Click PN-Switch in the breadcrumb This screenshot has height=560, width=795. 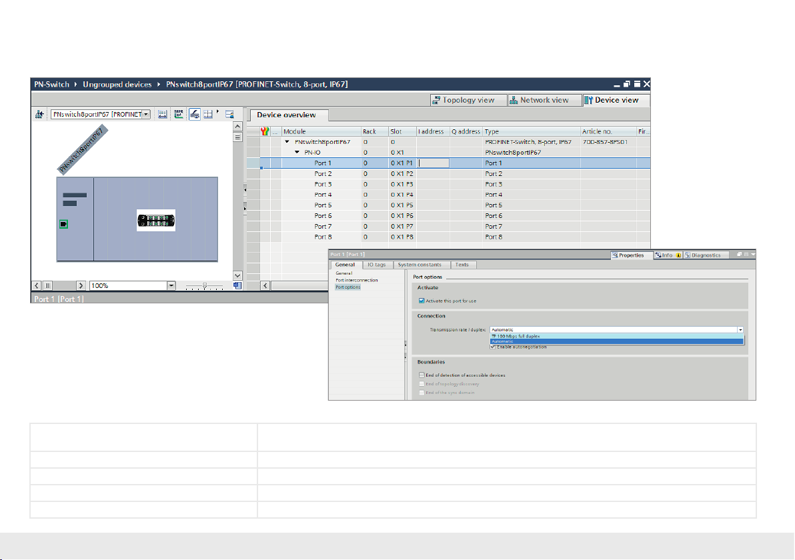52,85
